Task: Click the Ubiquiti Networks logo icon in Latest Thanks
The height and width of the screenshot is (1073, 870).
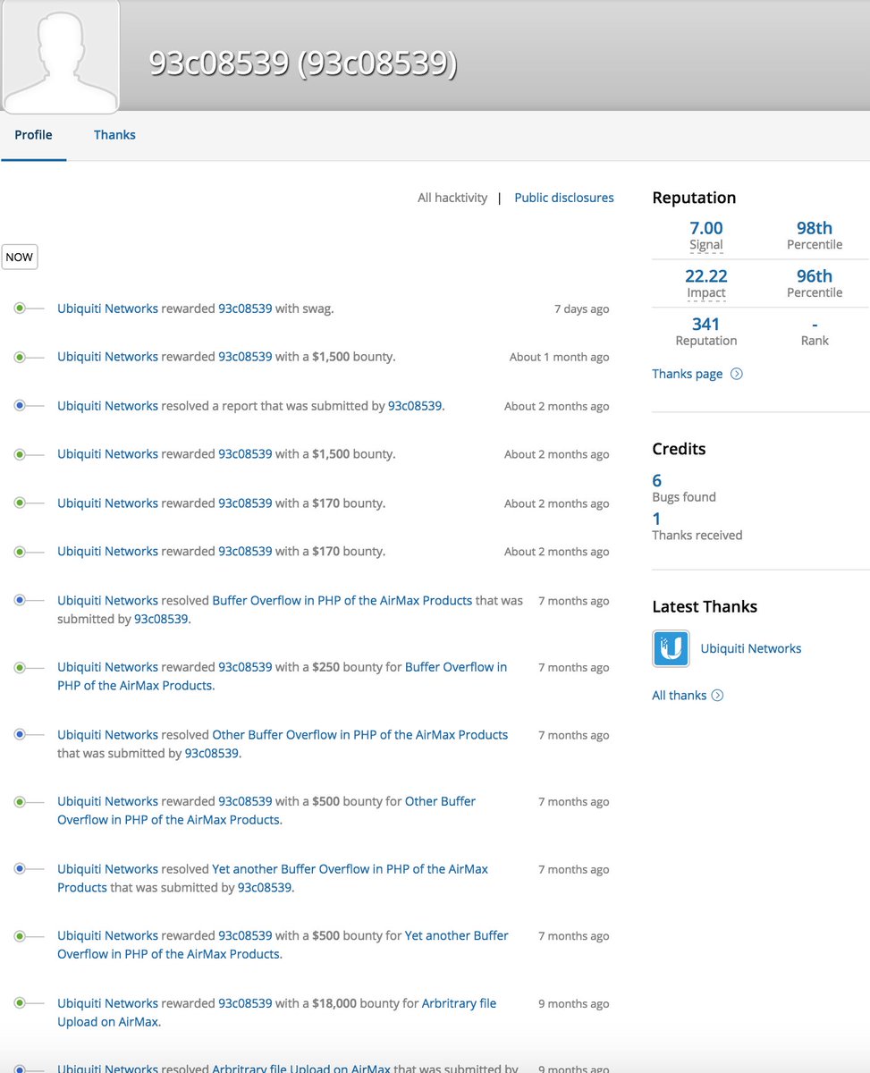Action: (x=671, y=648)
